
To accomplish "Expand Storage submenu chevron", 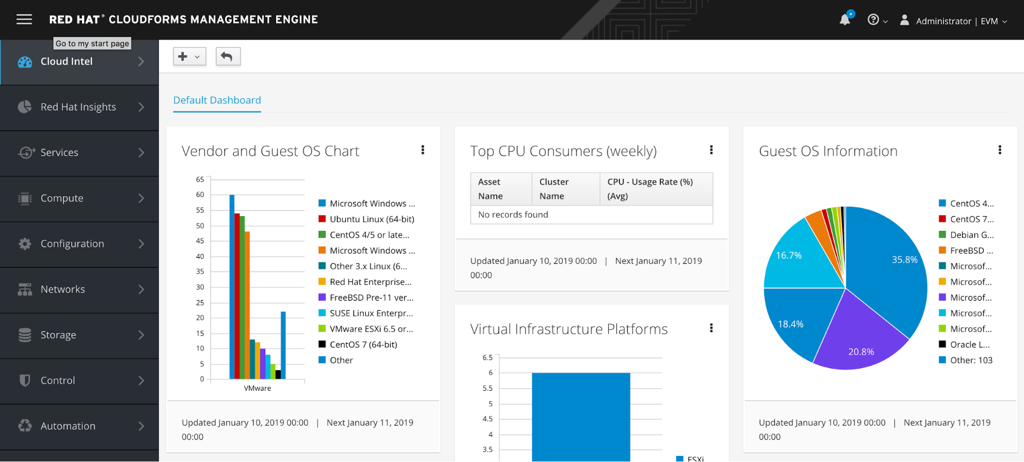I will point(141,335).
